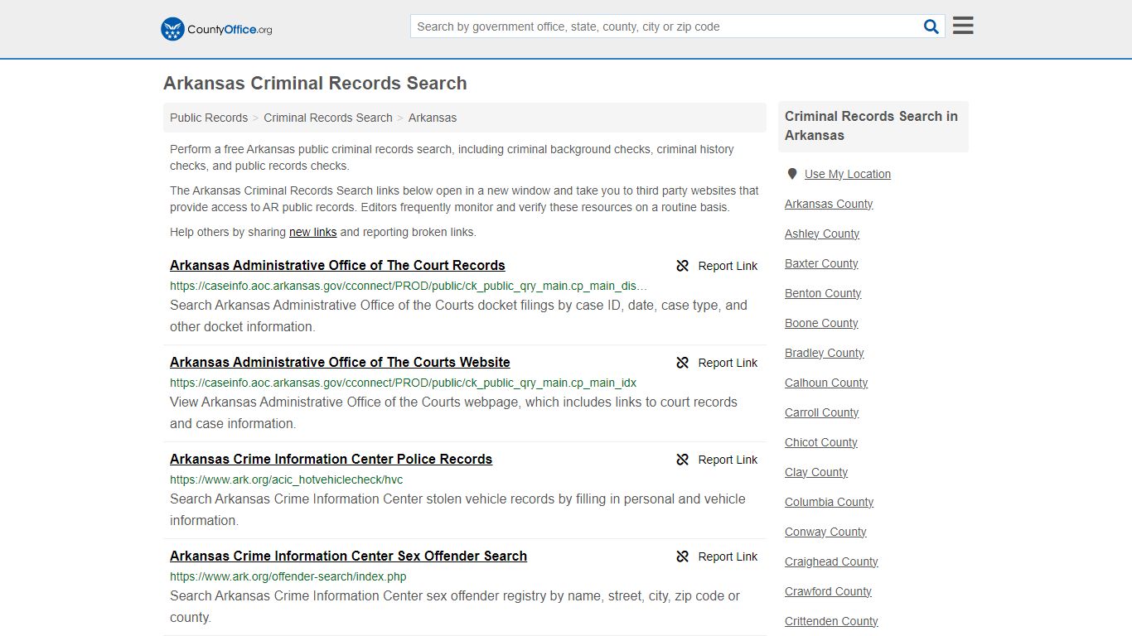Select Use My Location
This screenshot has width=1132, height=636.
click(x=848, y=174)
